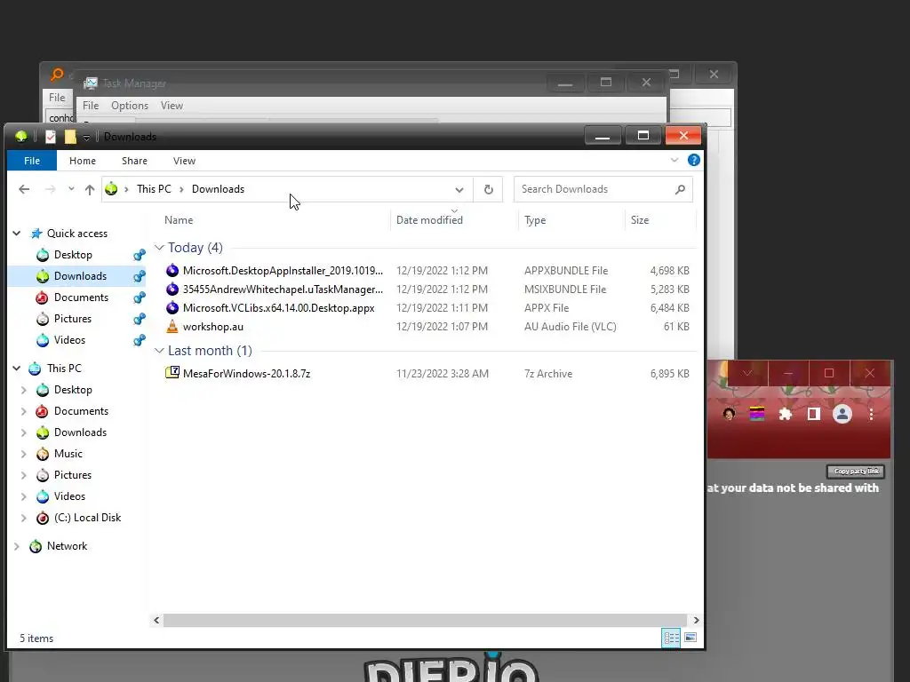Select Music folder in tree
The image size is (910, 682).
[x=68, y=454]
